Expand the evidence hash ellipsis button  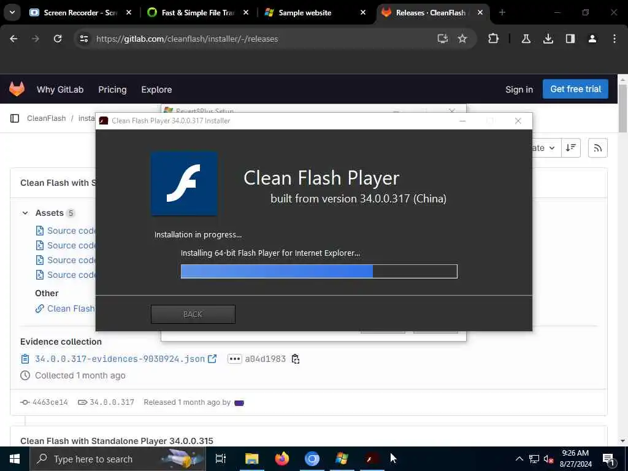coord(235,359)
